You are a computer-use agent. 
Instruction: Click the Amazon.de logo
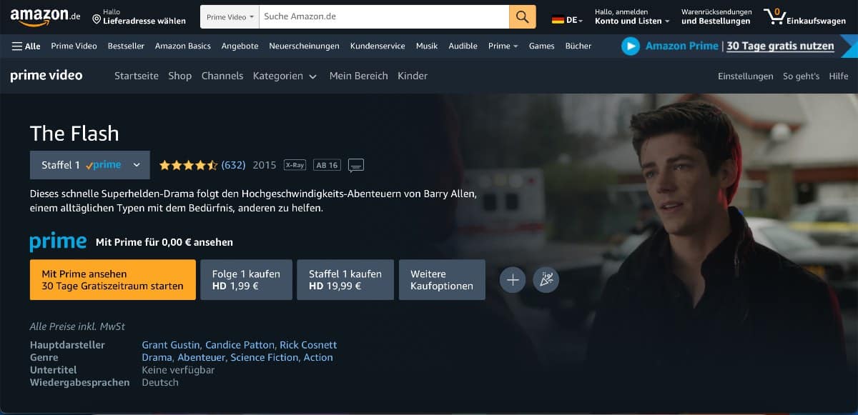point(45,16)
